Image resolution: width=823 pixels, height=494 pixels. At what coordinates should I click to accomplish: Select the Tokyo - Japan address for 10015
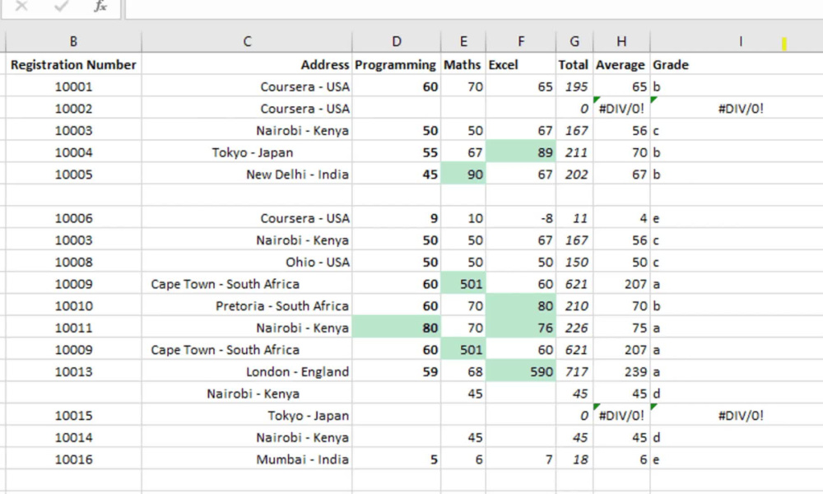[247, 416]
